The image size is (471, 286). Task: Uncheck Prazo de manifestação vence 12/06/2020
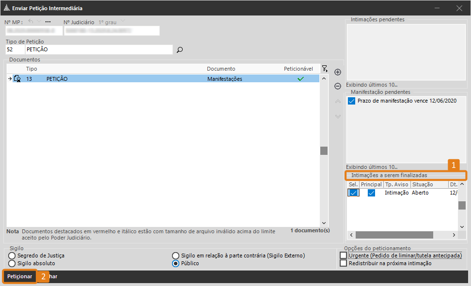[352, 101]
